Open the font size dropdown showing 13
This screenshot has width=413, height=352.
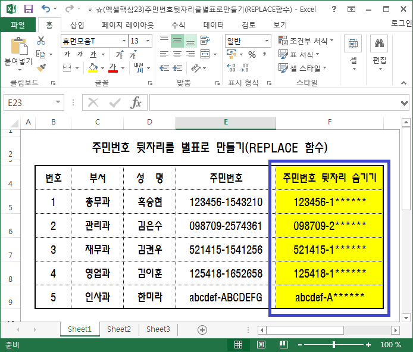148,41
